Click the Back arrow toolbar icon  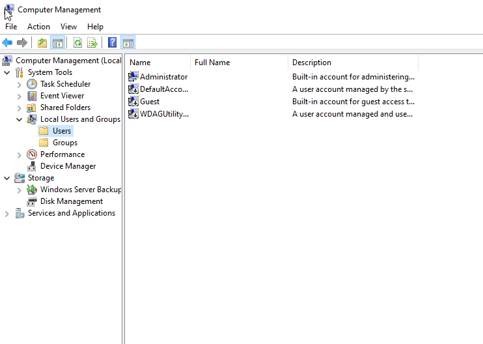[x=7, y=42]
